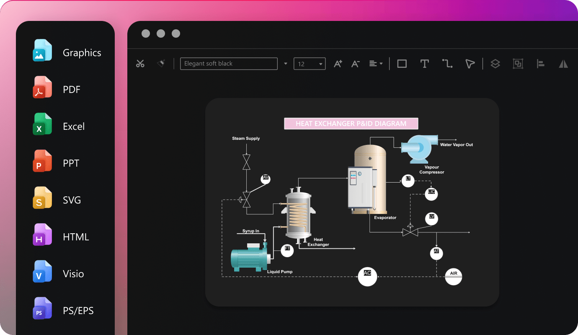Choose HTML export format icon
Screen dimensions: 578x335
coord(42,235)
